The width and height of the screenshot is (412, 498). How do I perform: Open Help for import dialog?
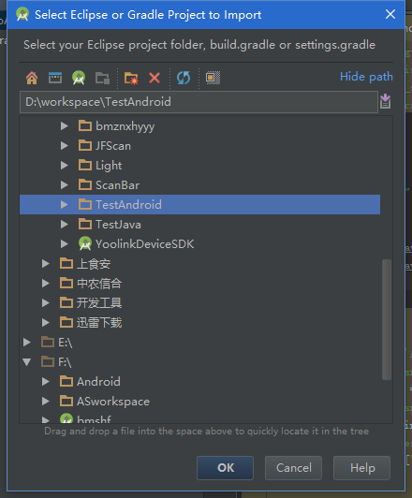coord(362,468)
